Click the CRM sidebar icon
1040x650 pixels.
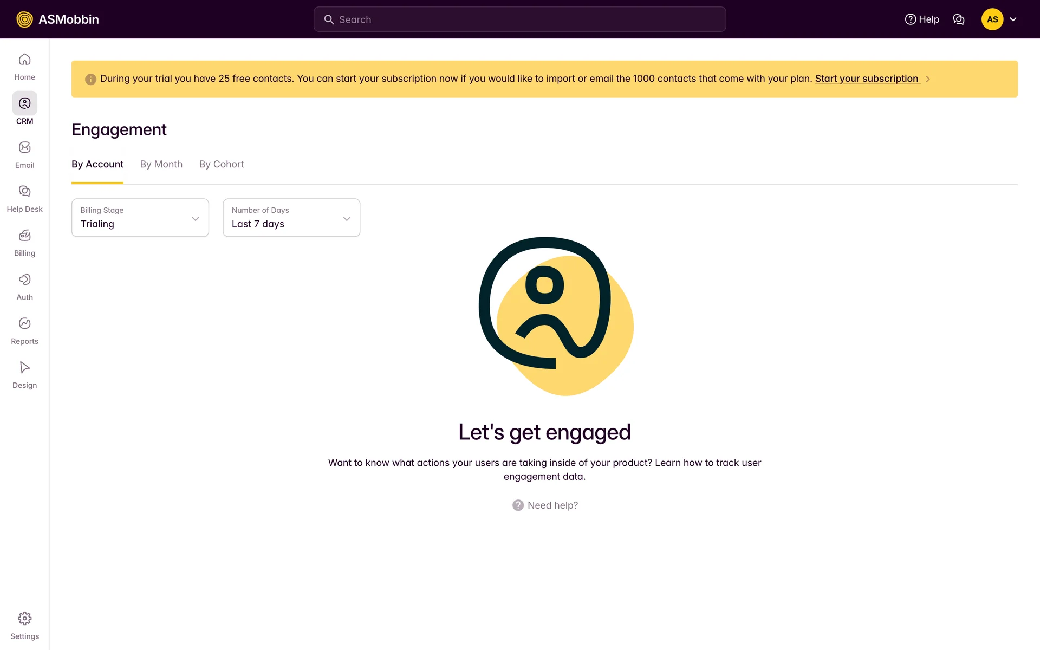click(24, 103)
